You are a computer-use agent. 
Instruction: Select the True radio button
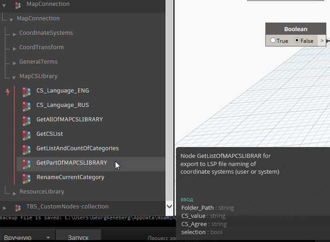(x=273, y=41)
